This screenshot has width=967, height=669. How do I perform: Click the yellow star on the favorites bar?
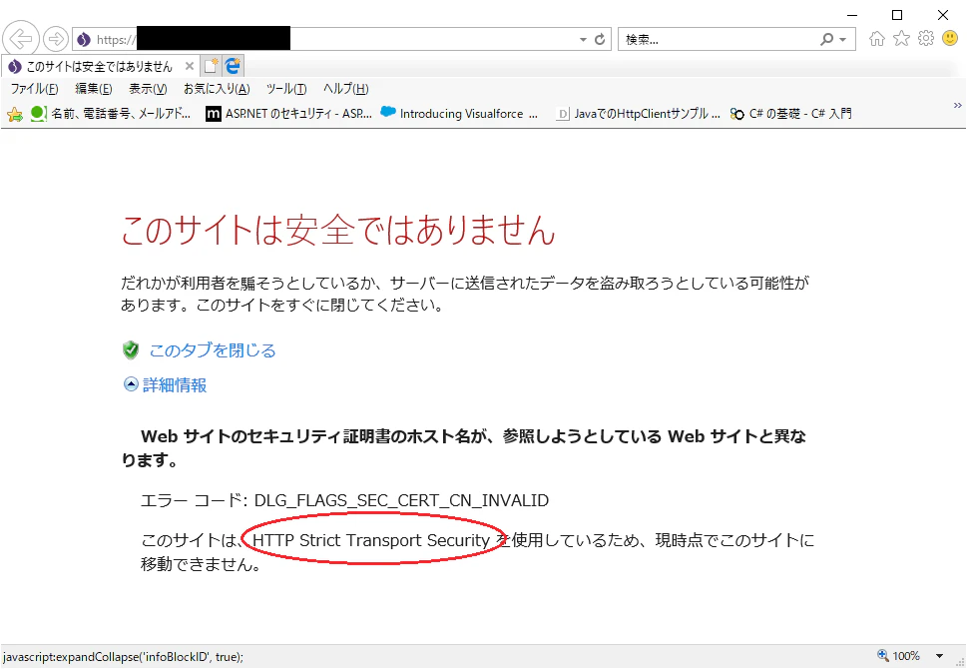coord(16,114)
